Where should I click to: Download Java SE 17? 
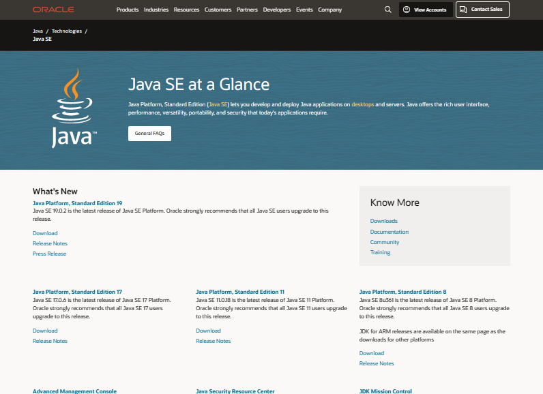[x=45, y=331]
